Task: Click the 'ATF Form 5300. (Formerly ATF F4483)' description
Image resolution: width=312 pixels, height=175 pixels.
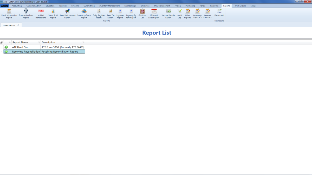Action: click(63, 47)
